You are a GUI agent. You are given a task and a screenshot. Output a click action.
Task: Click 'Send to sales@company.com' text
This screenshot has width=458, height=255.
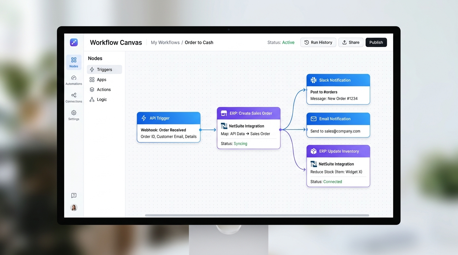point(336,131)
